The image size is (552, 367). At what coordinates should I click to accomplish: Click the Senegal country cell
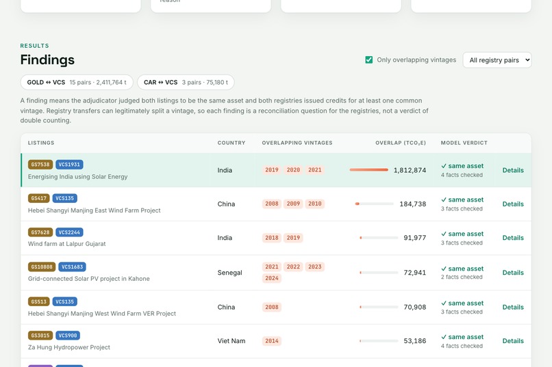(230, 273)
